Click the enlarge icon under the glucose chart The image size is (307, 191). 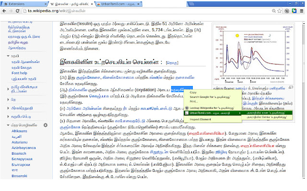tap(291, 87)
